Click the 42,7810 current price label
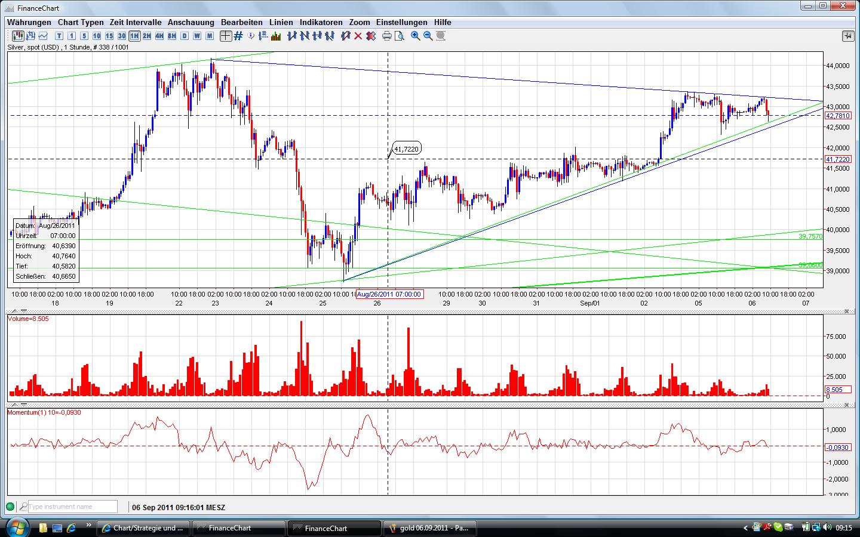860x537 pixels. (838, 115)
